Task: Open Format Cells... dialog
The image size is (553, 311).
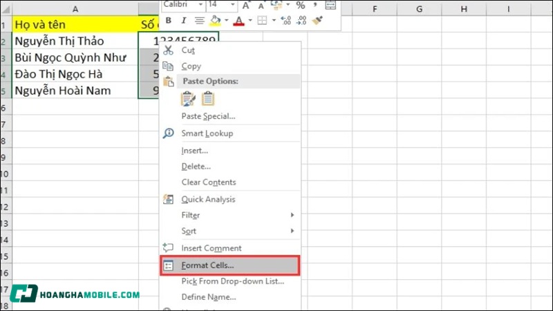Action: [x=230, y=265]
